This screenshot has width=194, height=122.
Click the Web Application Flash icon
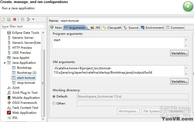(x=9, y=113)
